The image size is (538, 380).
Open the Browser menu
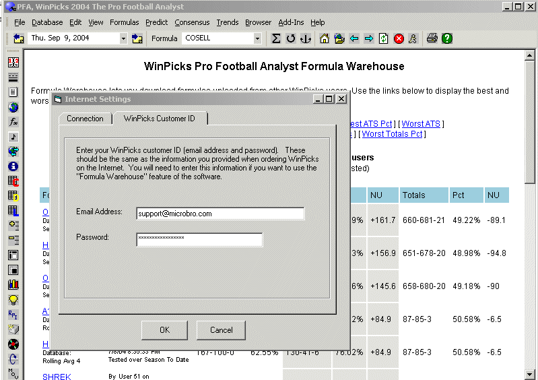pos(258,22)
